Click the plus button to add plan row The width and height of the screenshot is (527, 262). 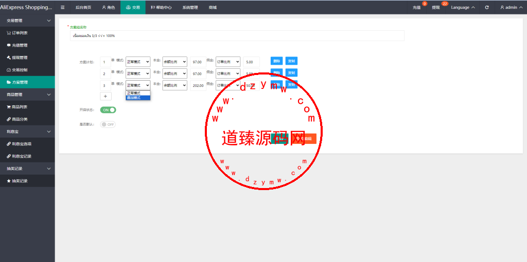pos(106,96)
